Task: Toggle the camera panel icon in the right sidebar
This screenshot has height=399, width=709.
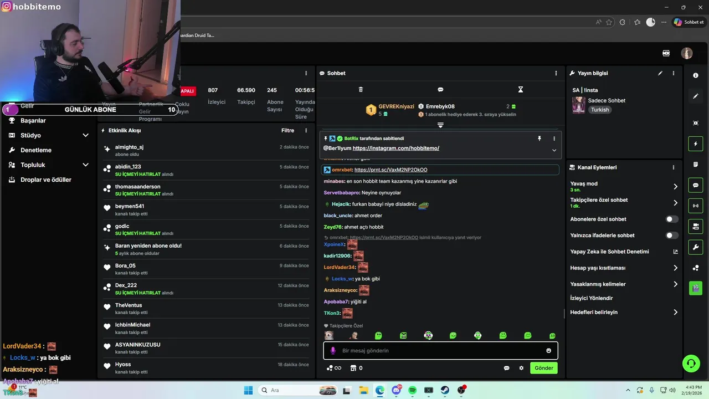Action: pos(696,226)
